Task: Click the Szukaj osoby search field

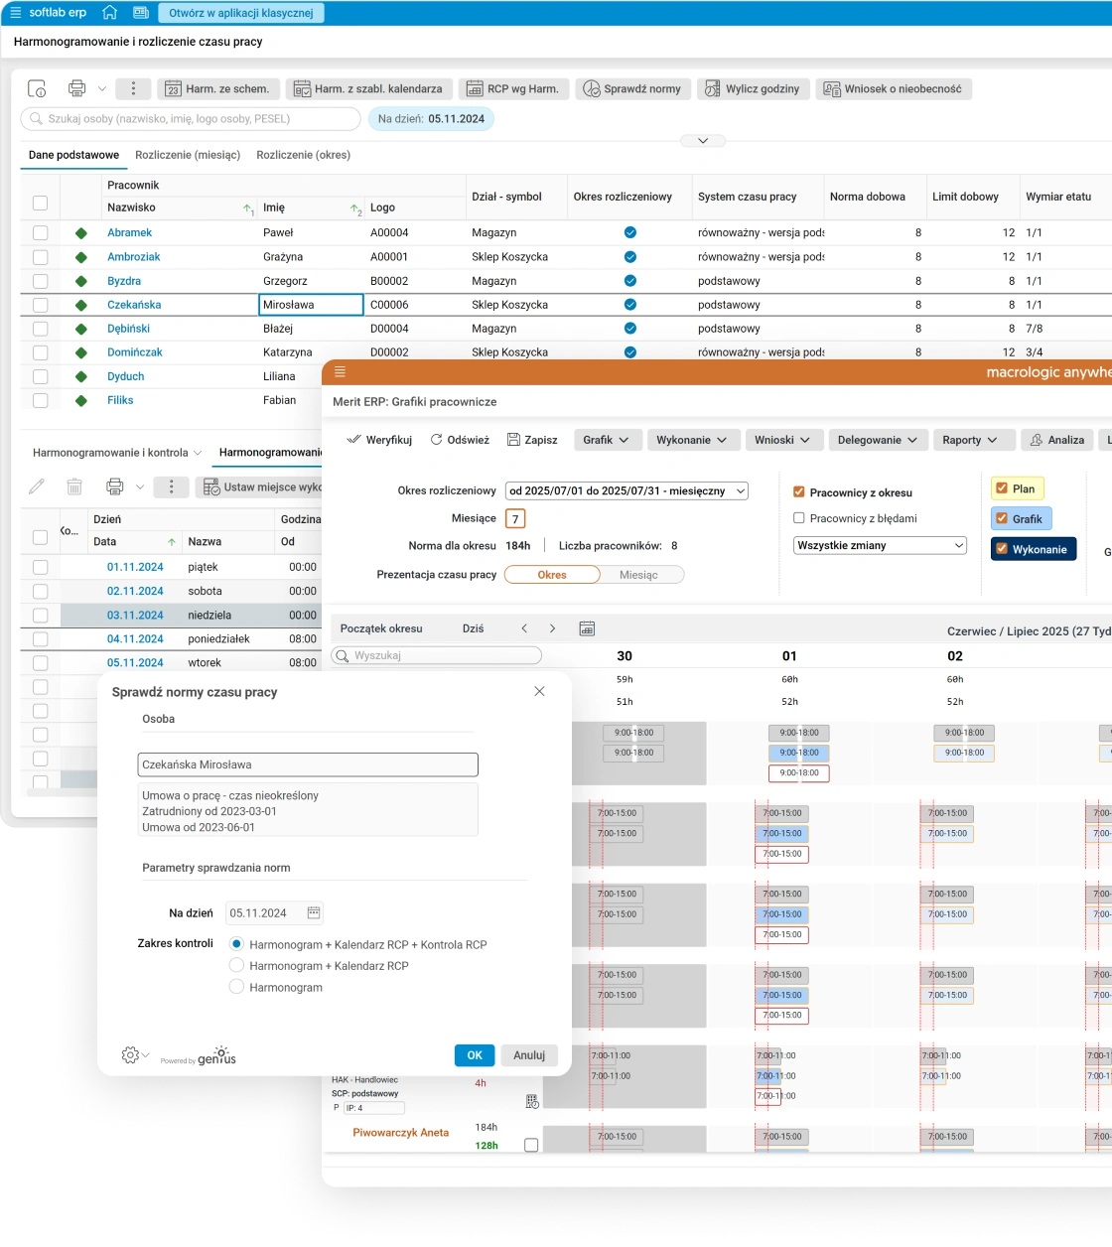Action: point(191,119)
